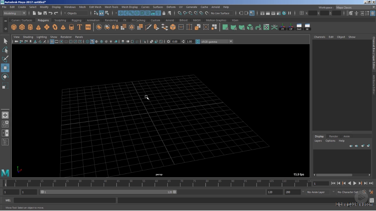This screenshot has height=211, width=376.
Task: Open the Objects selection mask dropdown
Action: coord(78,13)
